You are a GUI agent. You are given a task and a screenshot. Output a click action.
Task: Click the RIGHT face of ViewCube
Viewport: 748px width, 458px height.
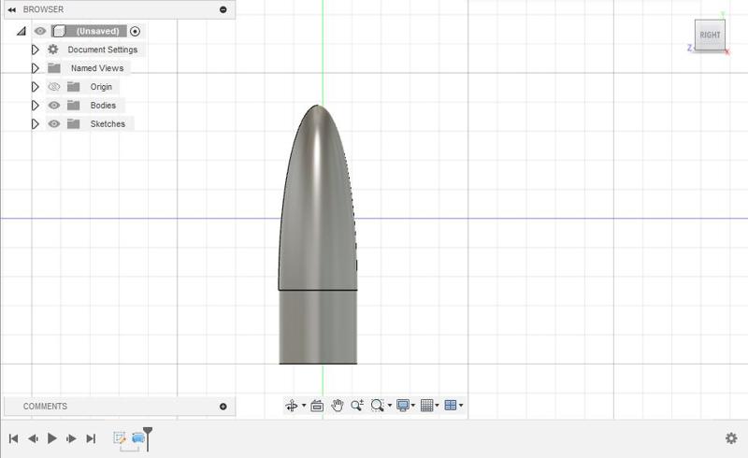coord(710,35)
